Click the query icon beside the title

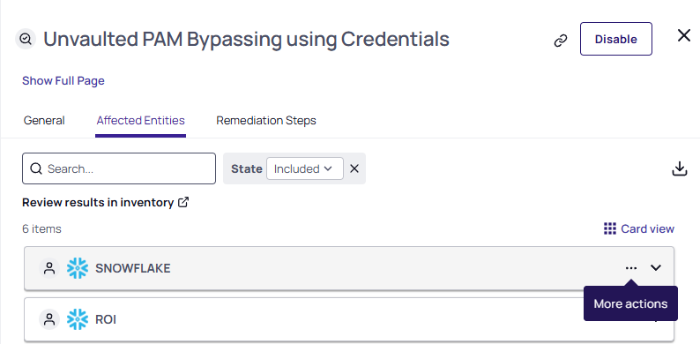click(26, 40)
